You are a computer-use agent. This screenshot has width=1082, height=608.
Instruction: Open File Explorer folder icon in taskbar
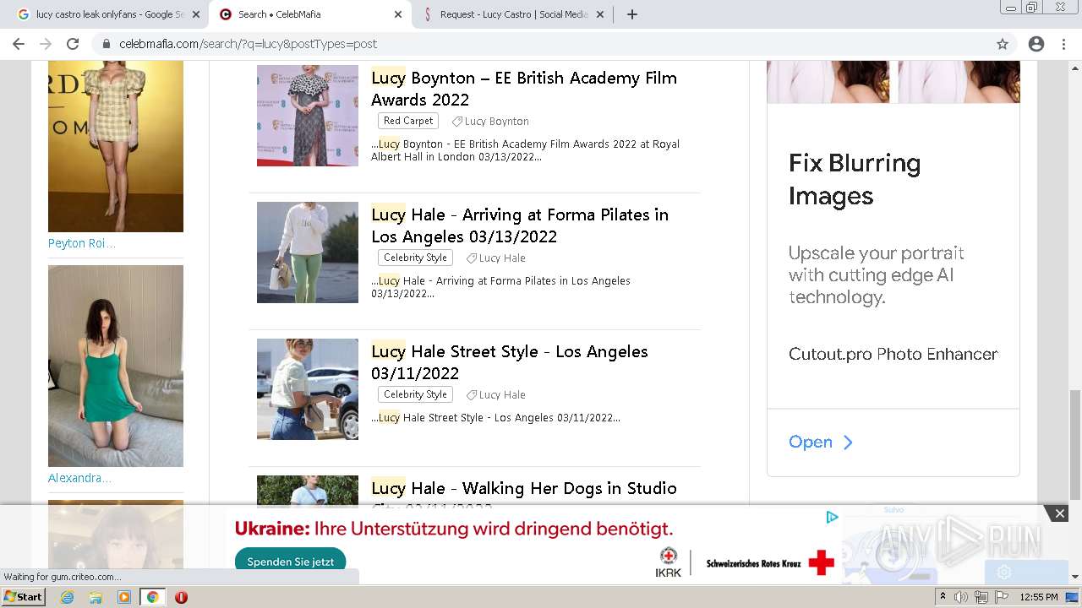pos(96,597)
